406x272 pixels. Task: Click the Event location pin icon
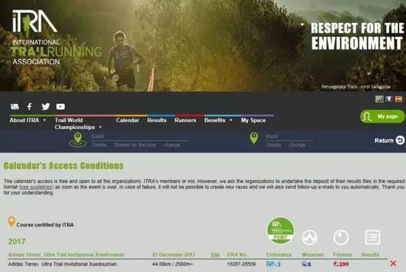(78, 139)
